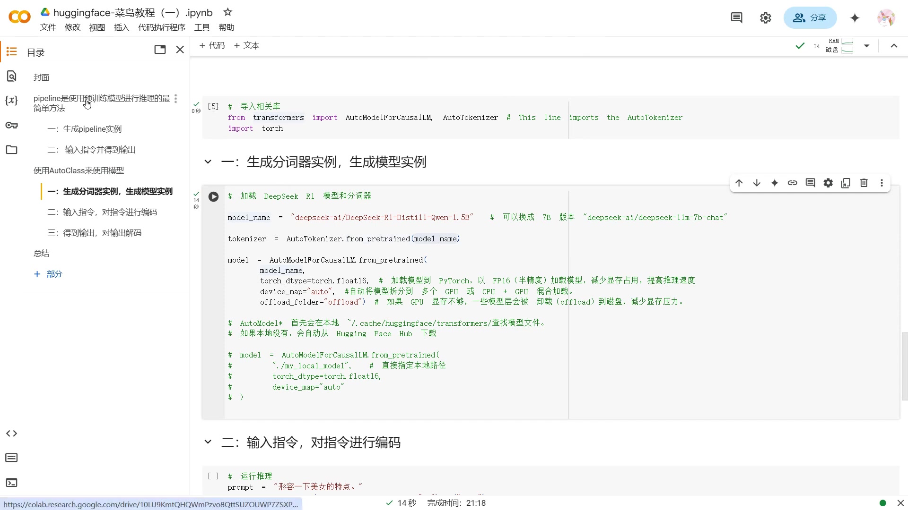Open options menu for pipeline outline entry
This screenshot has height=510, width=908.
point(176,98)
